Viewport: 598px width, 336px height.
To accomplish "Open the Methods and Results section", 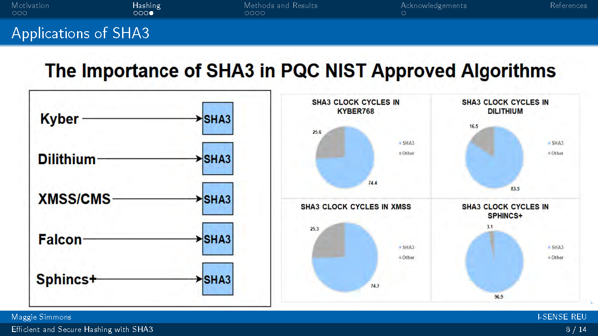I will click(x=281, y=6).
